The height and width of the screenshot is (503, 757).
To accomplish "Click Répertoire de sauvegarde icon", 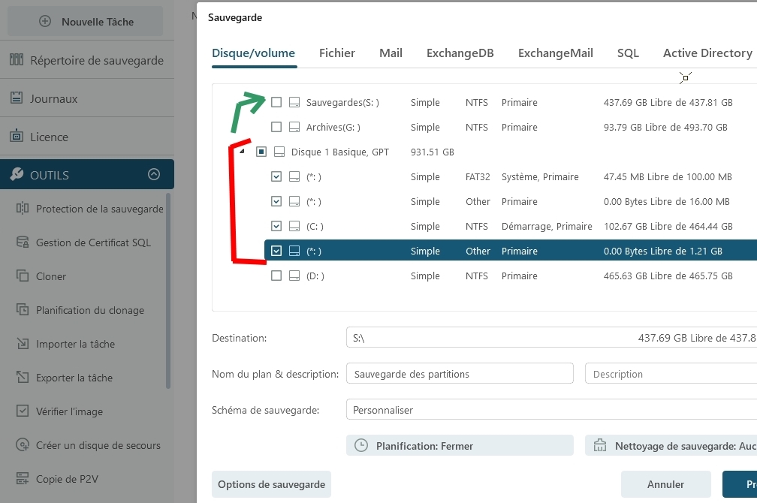I will [x=17, y=60].
